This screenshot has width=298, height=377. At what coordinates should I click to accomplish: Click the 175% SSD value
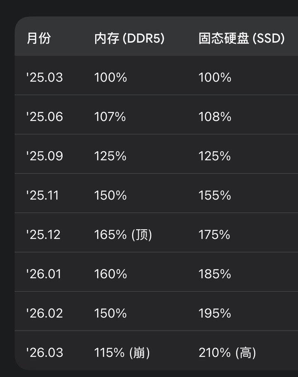tap(214, 235)
